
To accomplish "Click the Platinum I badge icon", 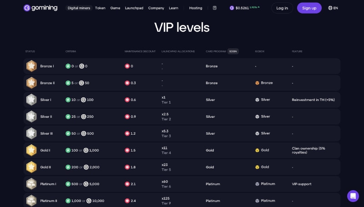I will 31,184.
